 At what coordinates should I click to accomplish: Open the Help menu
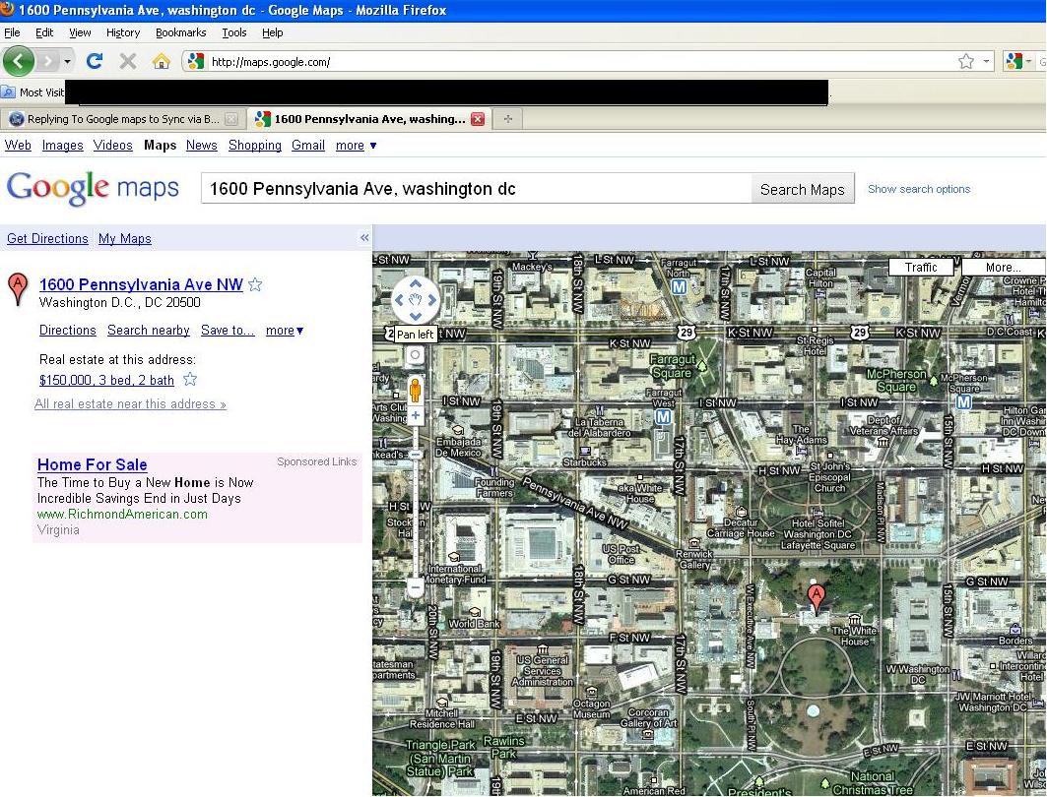click(x=273, y=32)
